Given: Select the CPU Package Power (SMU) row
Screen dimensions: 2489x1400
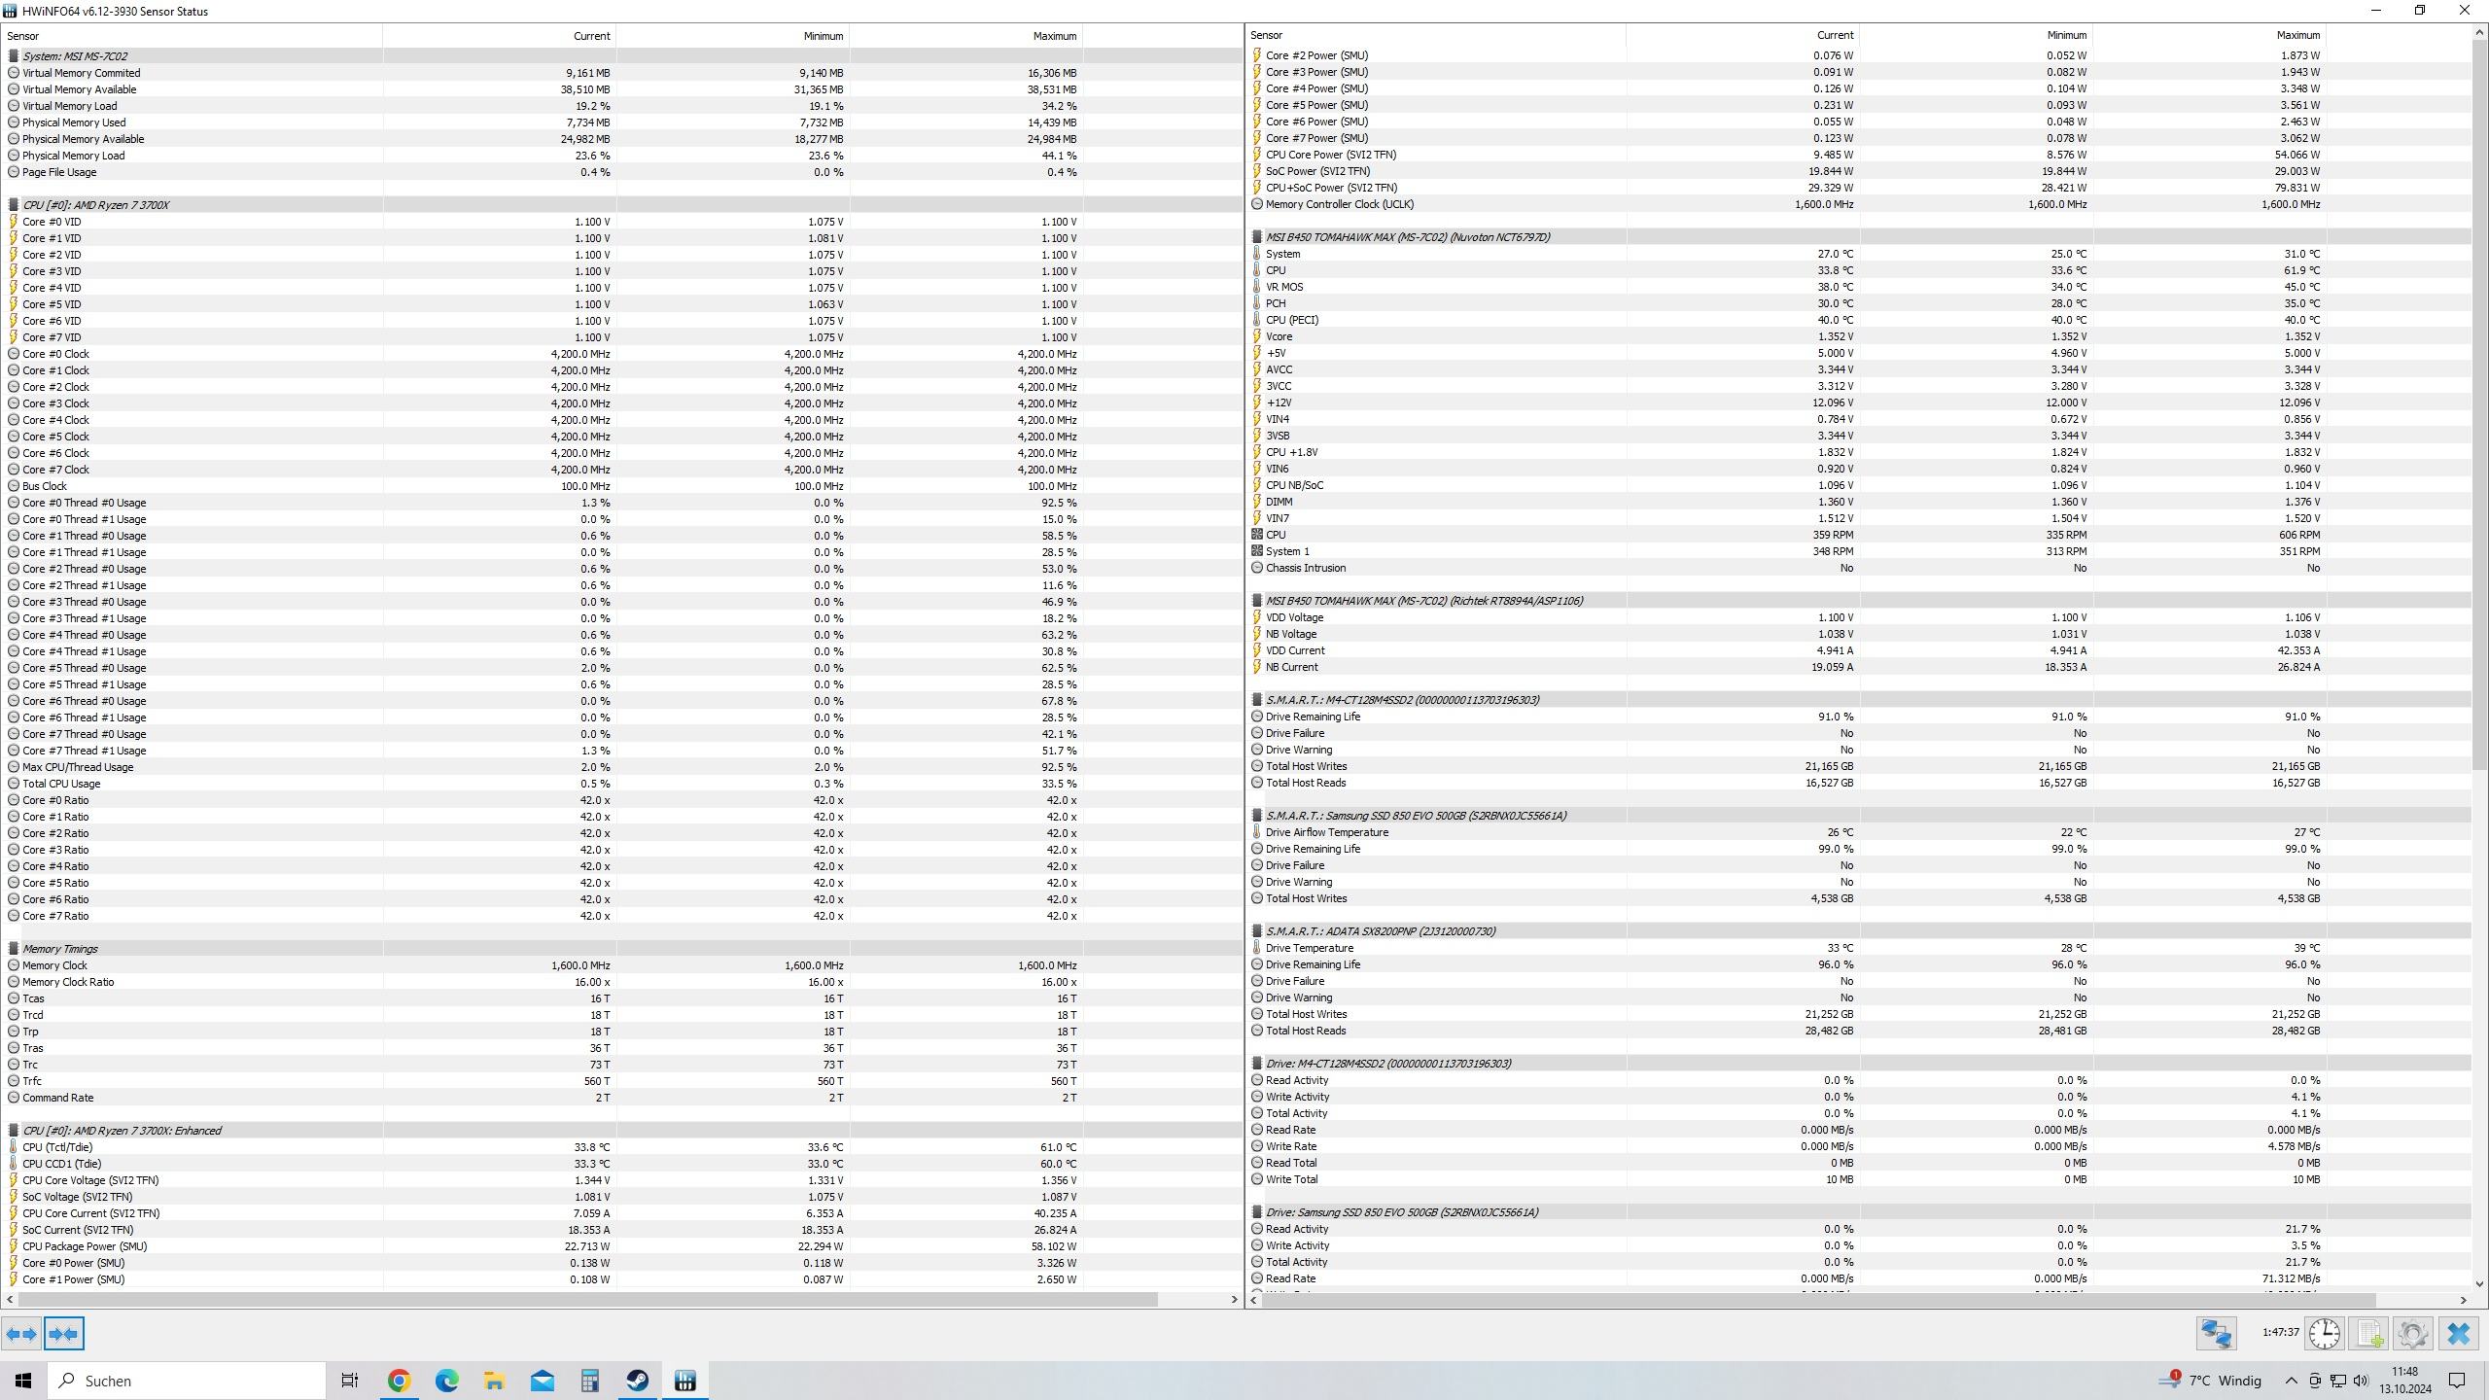Looking at the screenshot, I should (x=622, y=1246).
